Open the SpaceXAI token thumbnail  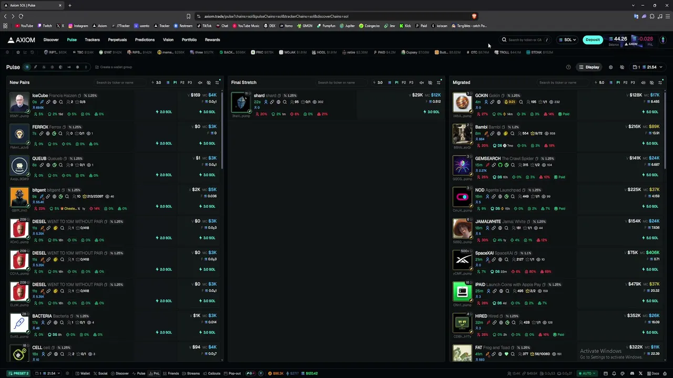tap(462, 260)
